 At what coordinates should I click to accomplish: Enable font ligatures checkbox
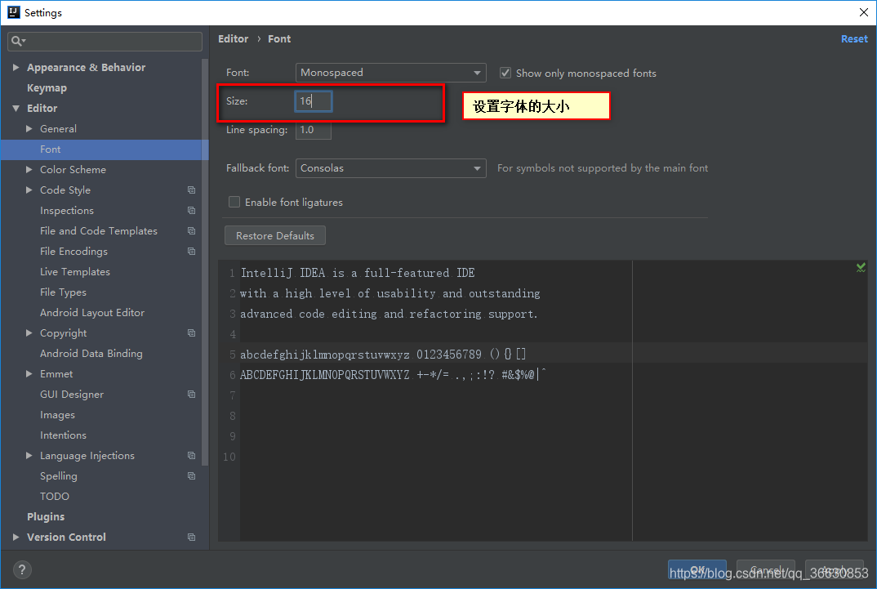tap(234, 202)
